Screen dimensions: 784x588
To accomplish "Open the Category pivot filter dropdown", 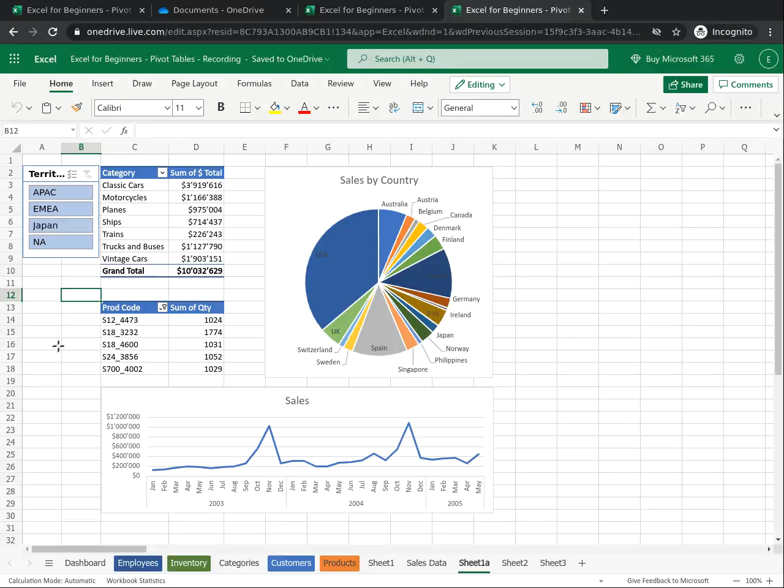I will click(x=162, y=173).
